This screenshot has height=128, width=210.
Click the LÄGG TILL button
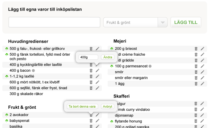(x=186, y=22)
